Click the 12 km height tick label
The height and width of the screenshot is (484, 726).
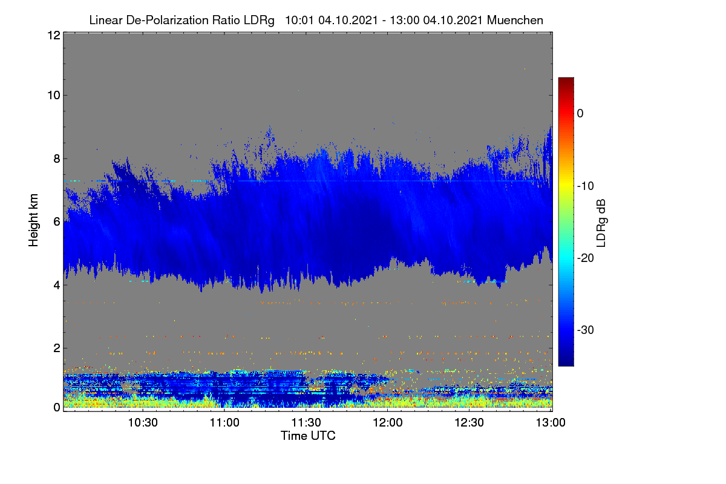click(53, 35)
